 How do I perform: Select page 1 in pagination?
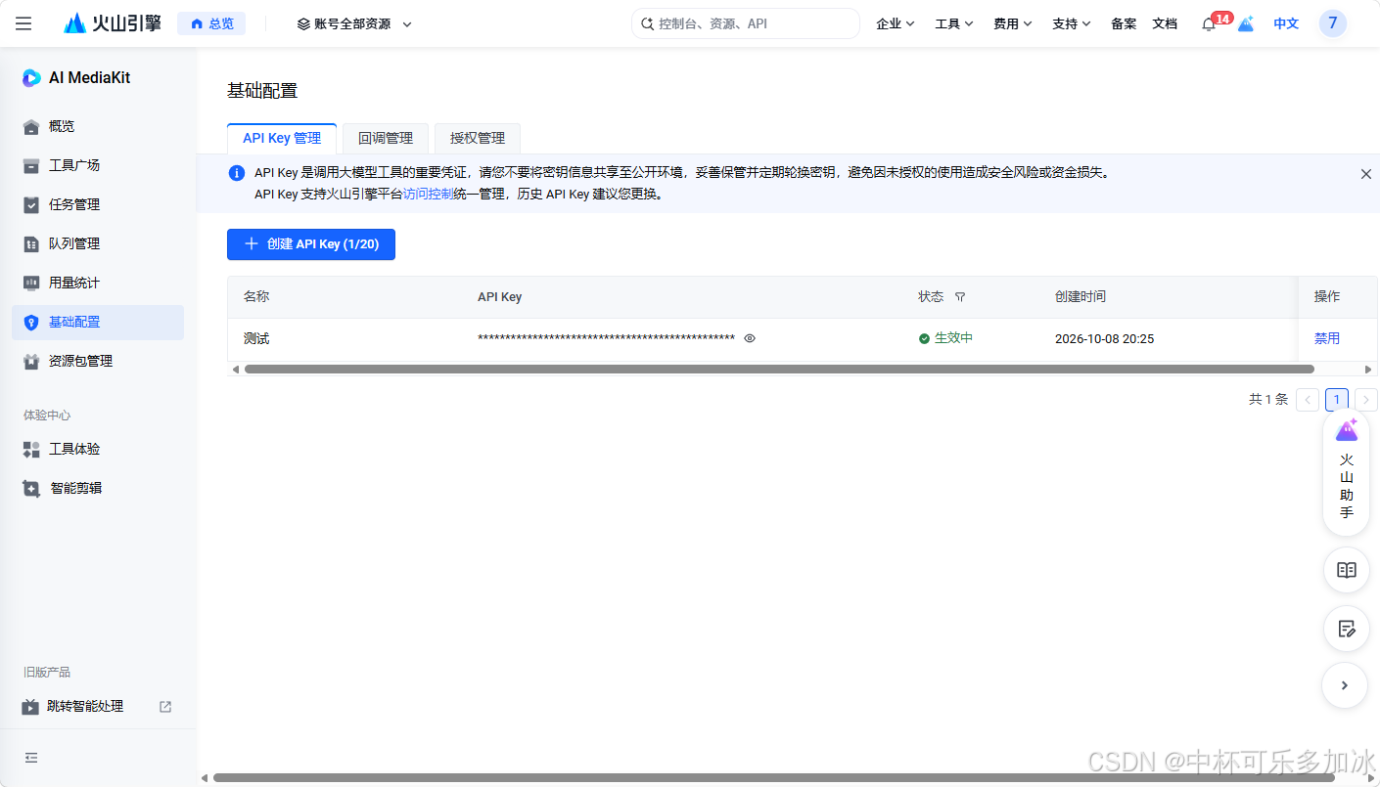point(1337,400)
